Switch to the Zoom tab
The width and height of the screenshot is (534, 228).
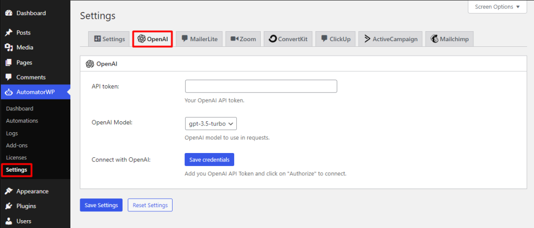coord(243,39)
